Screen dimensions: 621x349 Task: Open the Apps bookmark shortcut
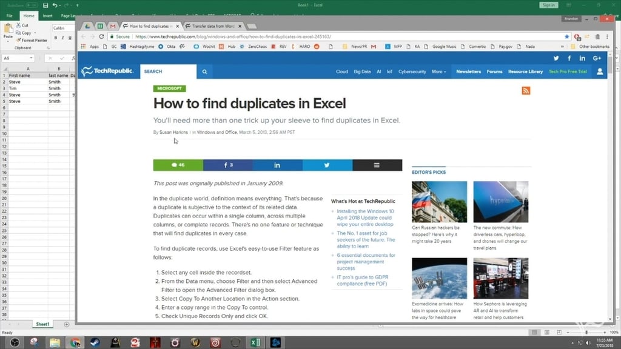point(90,47)
